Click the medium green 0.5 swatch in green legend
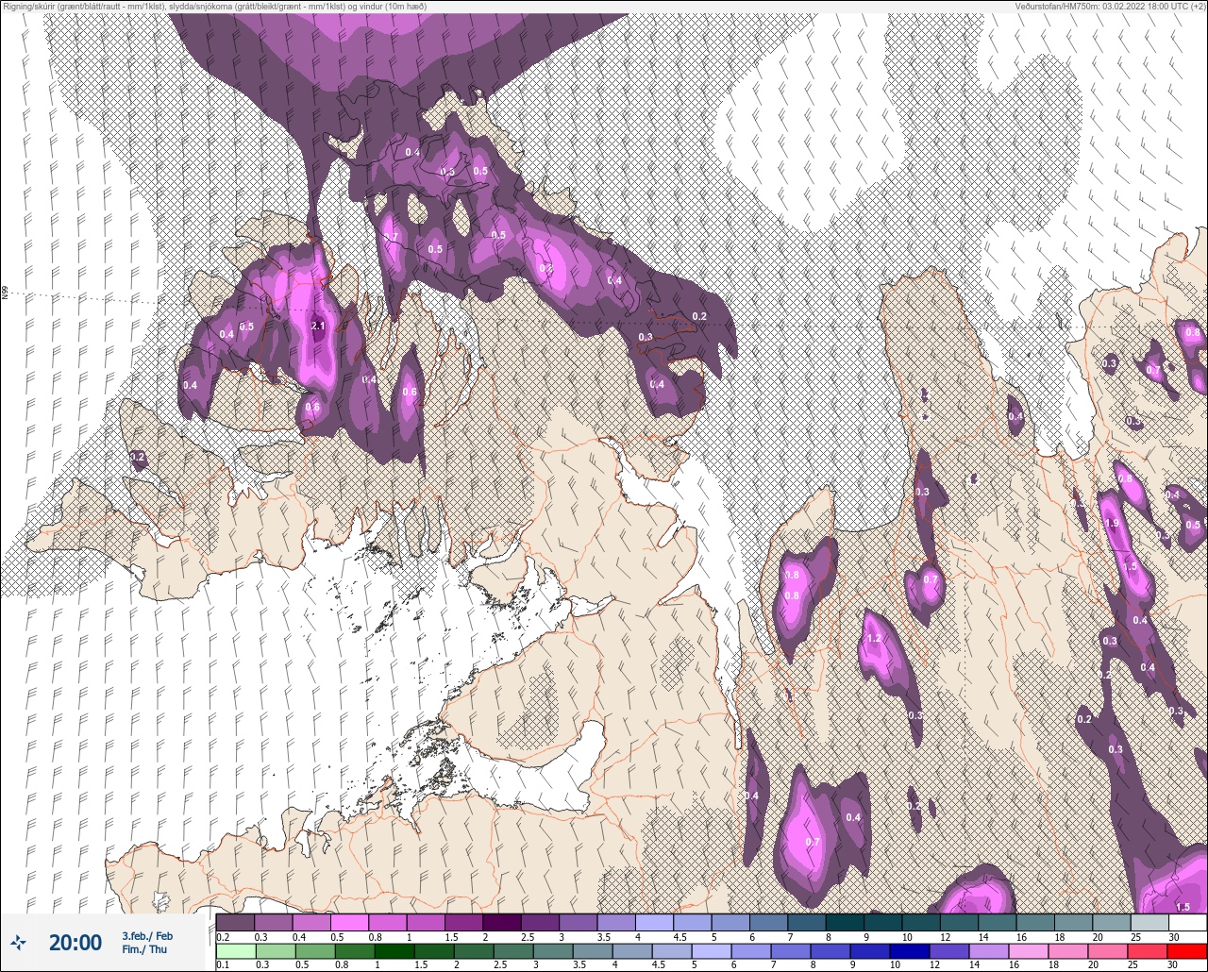Image resolution: width=1208 pixels, height=972 pixels. [x=315, y=950]
